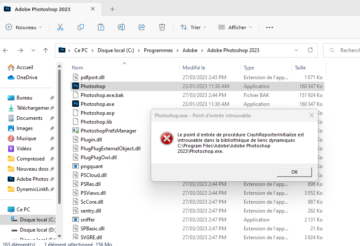Close the Adobe Photoshop 2023 tab

point(93,9)
